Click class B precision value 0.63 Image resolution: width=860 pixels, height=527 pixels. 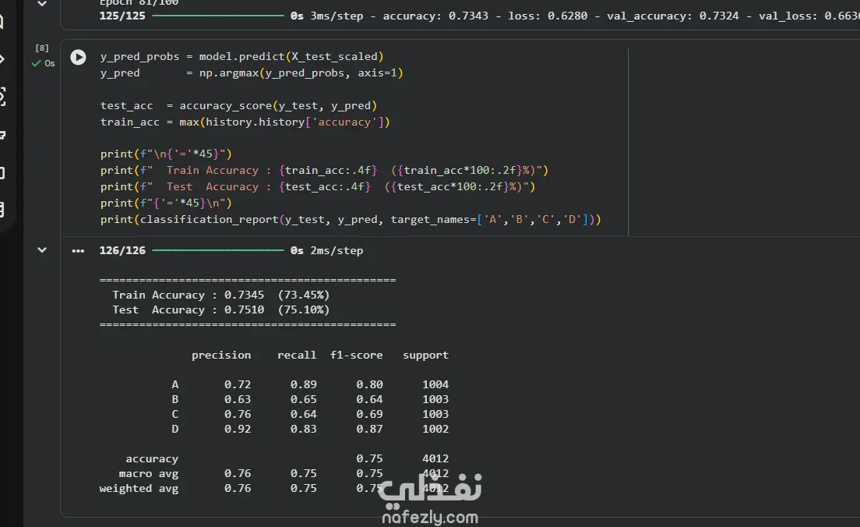[x=238, y=399]
